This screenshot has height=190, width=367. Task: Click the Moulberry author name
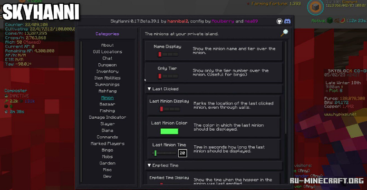click(x=222, y=21)
